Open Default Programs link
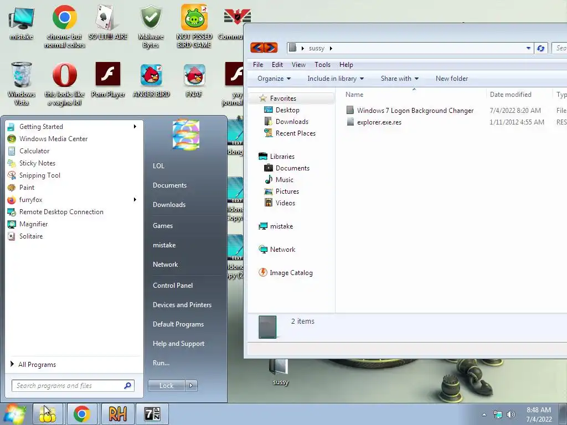567x425 pixels. (x=178, y=324)
